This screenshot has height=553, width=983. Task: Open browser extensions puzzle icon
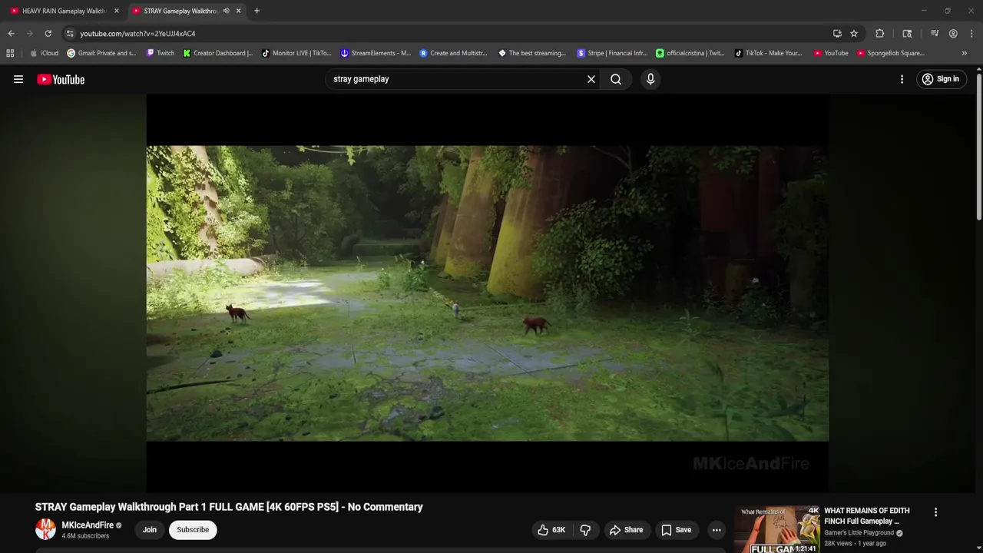click(x=880, y=34)
